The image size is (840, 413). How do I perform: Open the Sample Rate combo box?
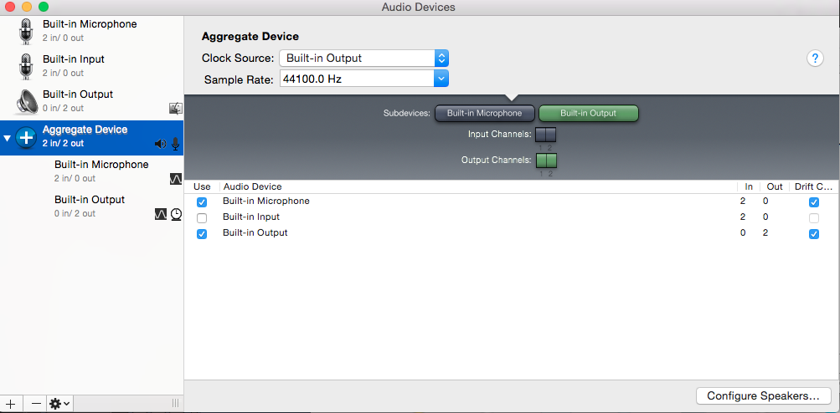tap(441, 79)
